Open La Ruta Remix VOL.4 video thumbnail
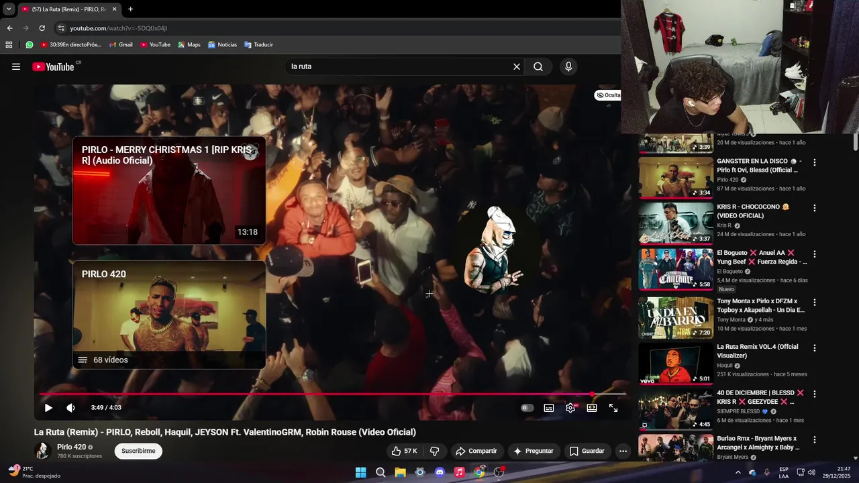 click(676, 364)
